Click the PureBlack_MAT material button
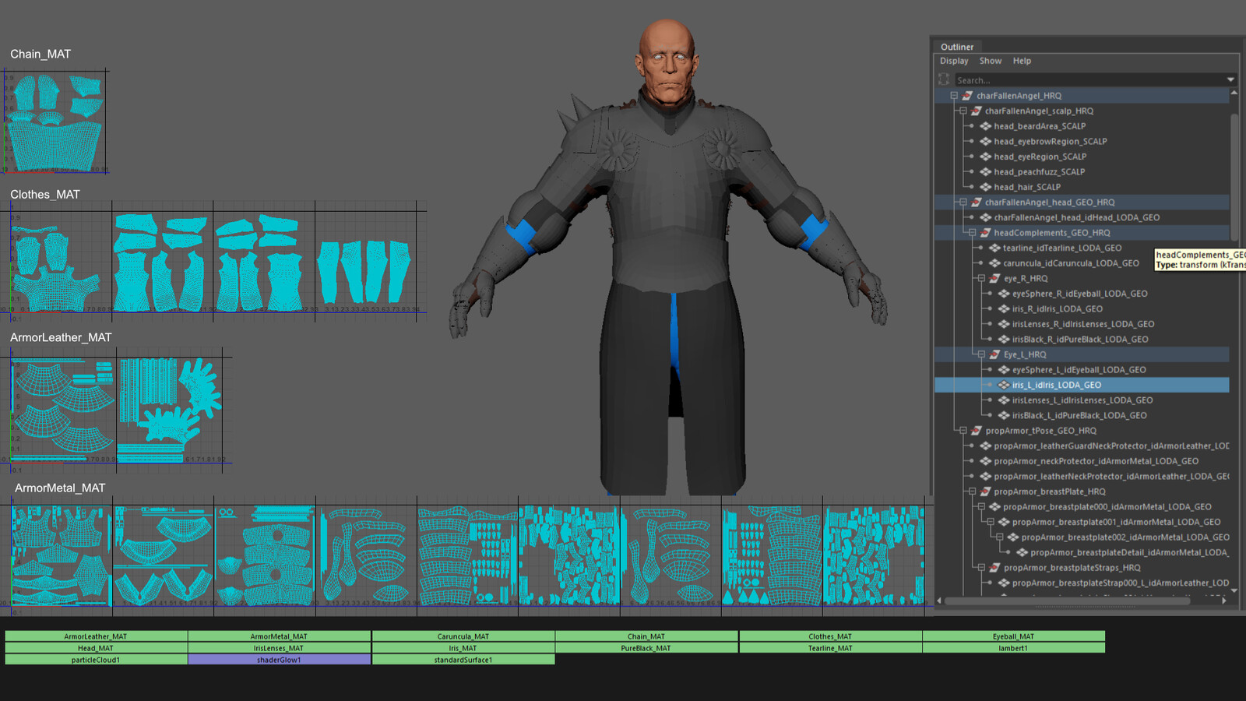 pos(646,648)
